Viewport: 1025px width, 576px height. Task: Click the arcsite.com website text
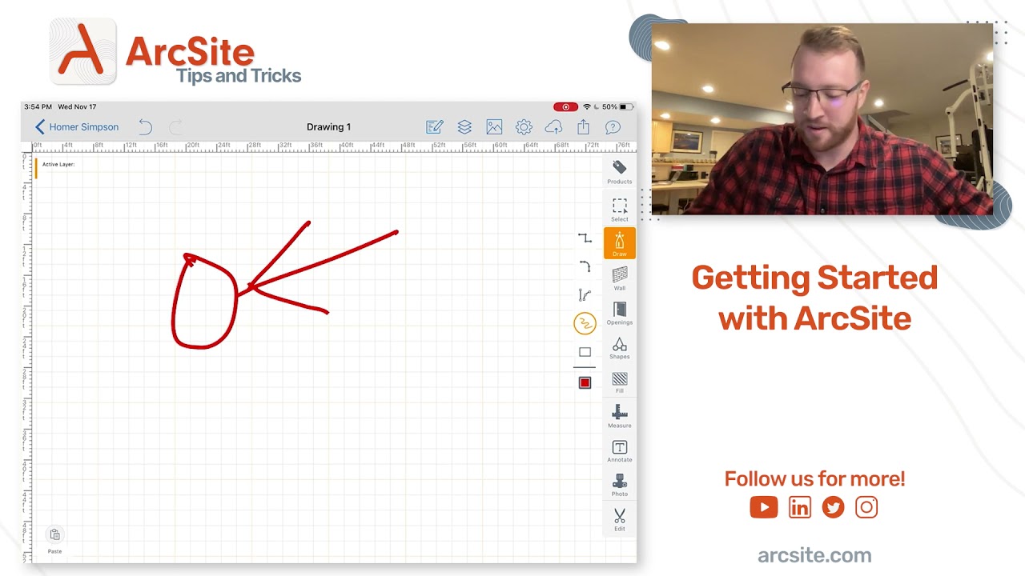click(x=814, y=555)
